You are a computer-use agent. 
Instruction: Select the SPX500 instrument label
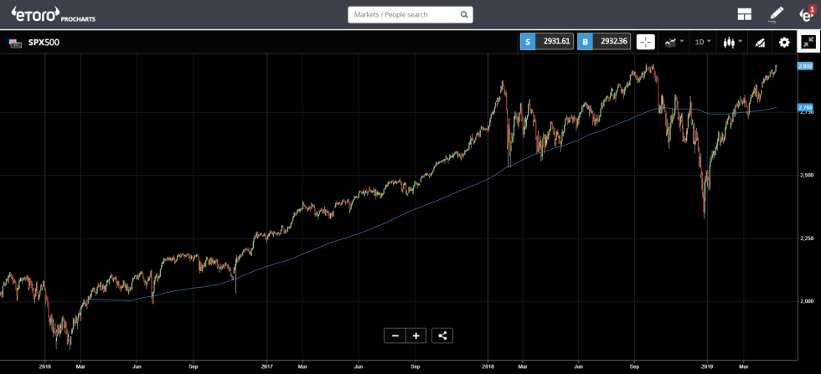pyautogui.click(x=44, y=43)
